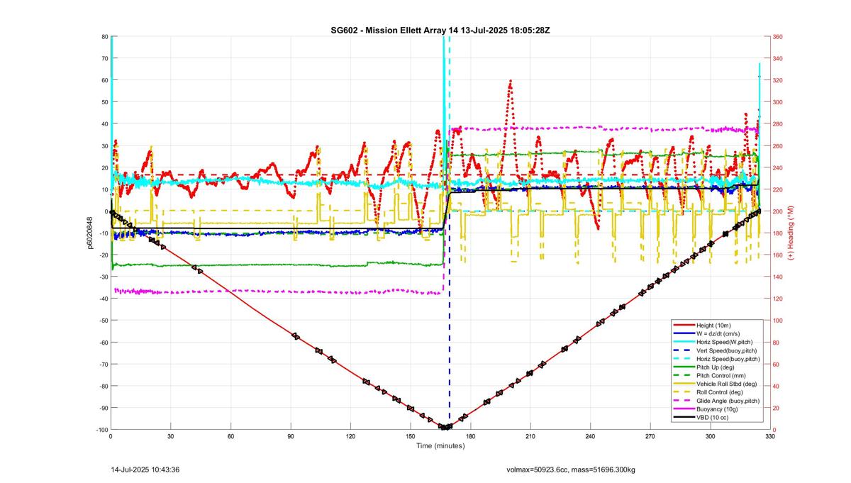Click the black line sample beside 'VBD (10 cc)'
This screenshot has height=483, width=851.
[684, 418]
